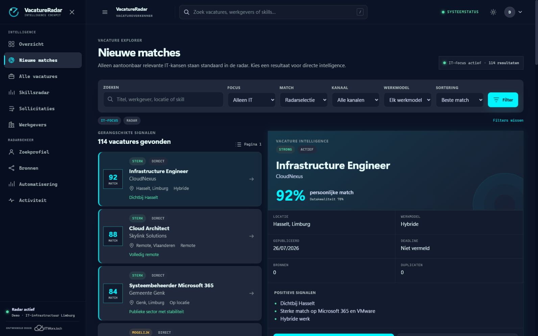
Task: Click the cyan Filter button
Action: [503, 100]
